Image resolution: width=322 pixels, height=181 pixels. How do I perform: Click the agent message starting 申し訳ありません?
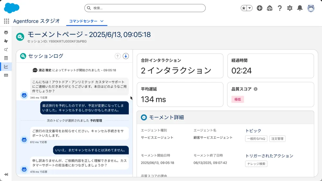tap(80, 163)
